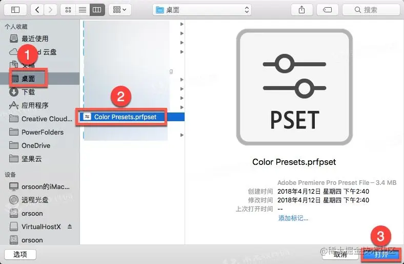Viewport: 404px width, 264px height.
Task: Open the 桌面 location popup menu
Action: 202,10
